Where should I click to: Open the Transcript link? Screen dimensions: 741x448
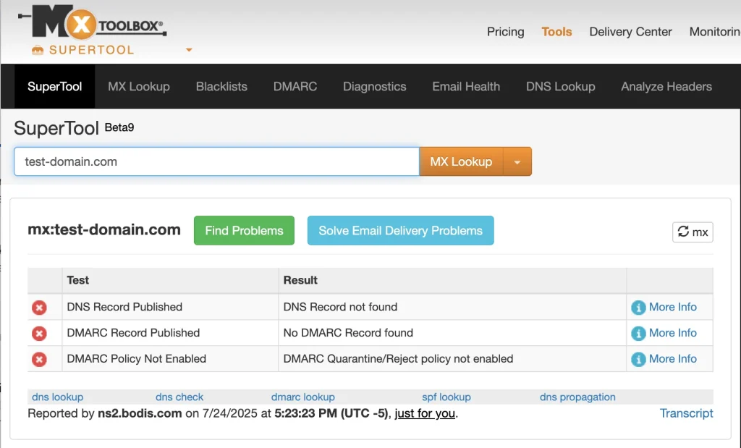click(686, 413)
